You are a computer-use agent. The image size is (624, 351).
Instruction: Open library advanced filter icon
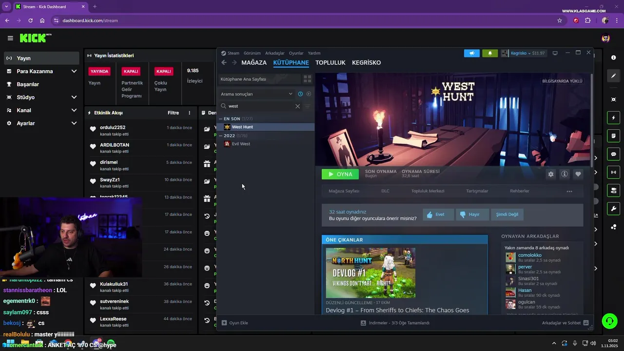tap(308, 106)
